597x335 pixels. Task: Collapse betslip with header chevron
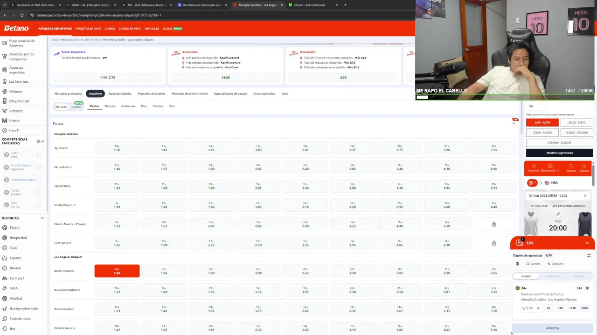click(587, 243)
